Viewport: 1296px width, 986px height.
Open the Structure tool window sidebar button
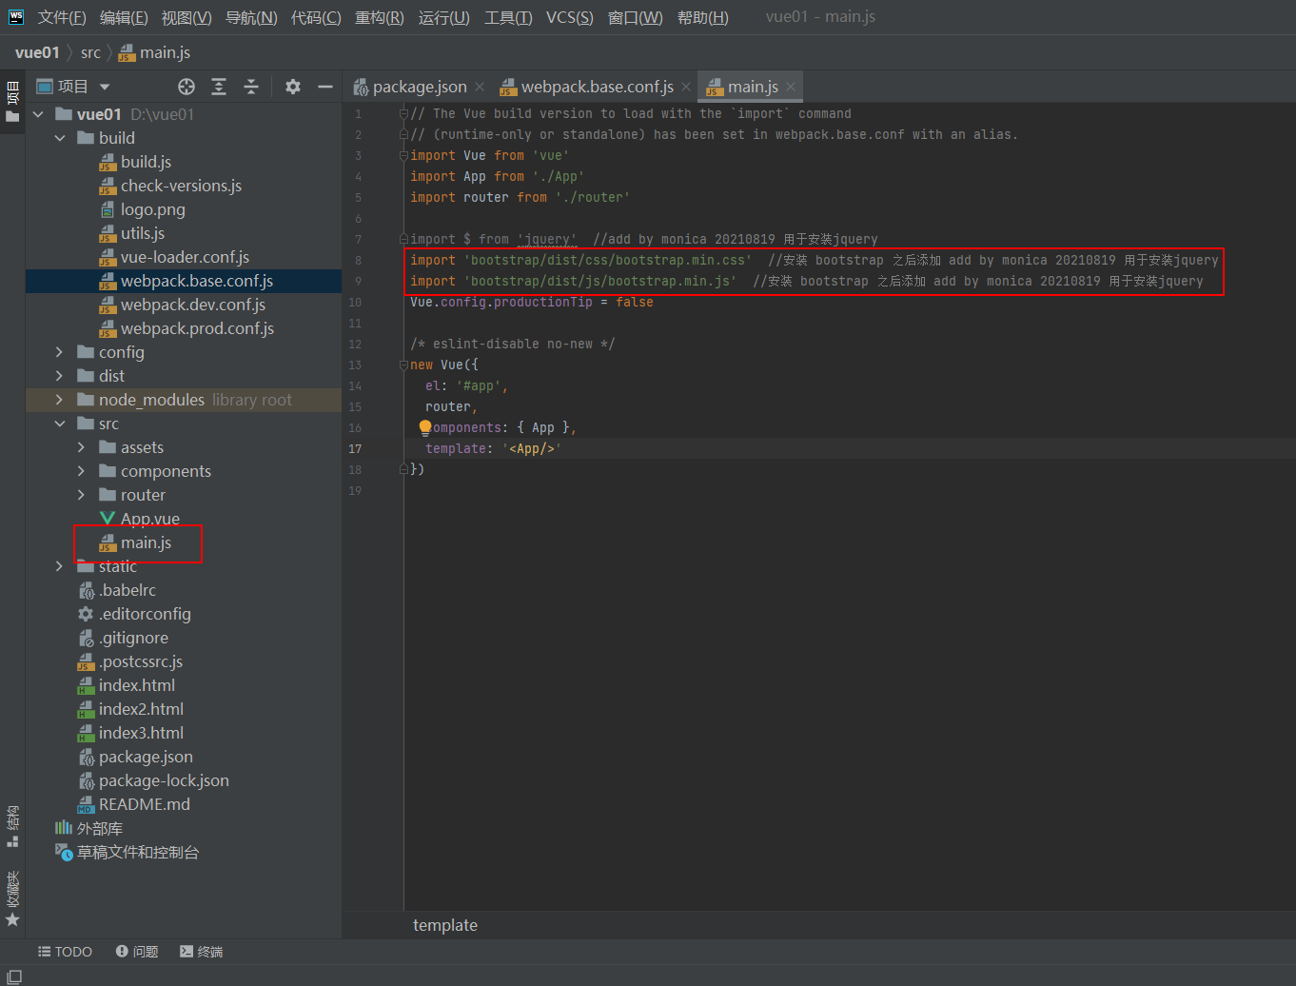pyautogui.click(x=12, y=826)
